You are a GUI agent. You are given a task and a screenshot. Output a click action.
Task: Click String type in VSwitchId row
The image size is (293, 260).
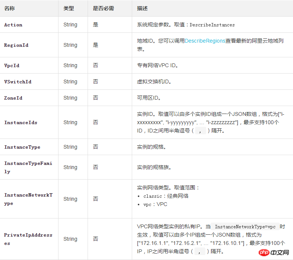pyautogui.click(x=70, y=82)
